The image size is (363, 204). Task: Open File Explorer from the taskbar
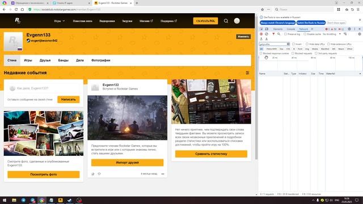(14, 200)
